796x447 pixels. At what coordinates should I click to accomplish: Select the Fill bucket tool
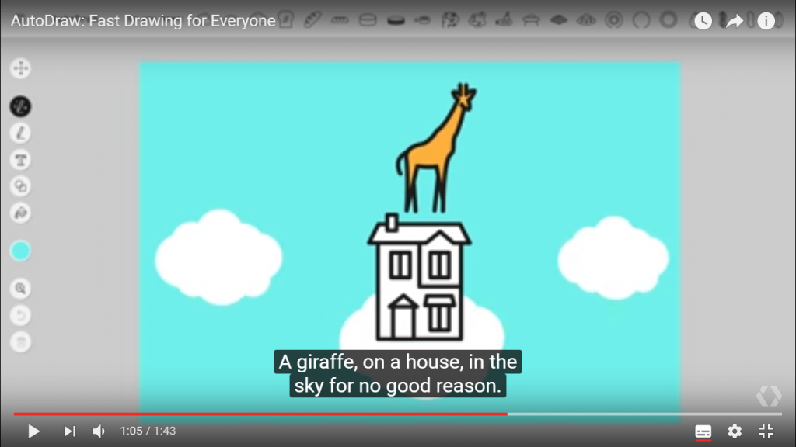pos(21,213)
